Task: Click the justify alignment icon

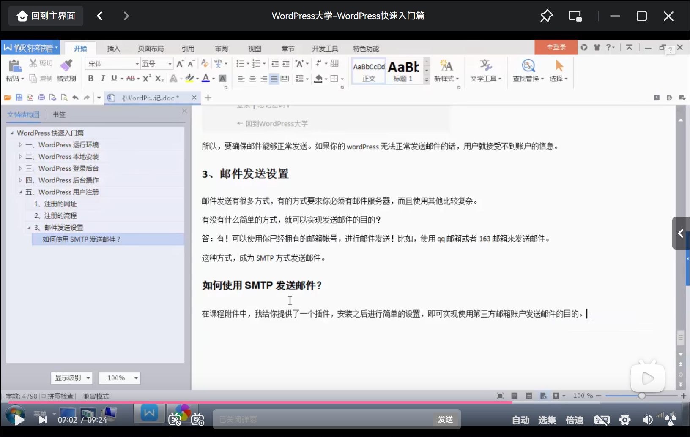Action: (274, 79)
